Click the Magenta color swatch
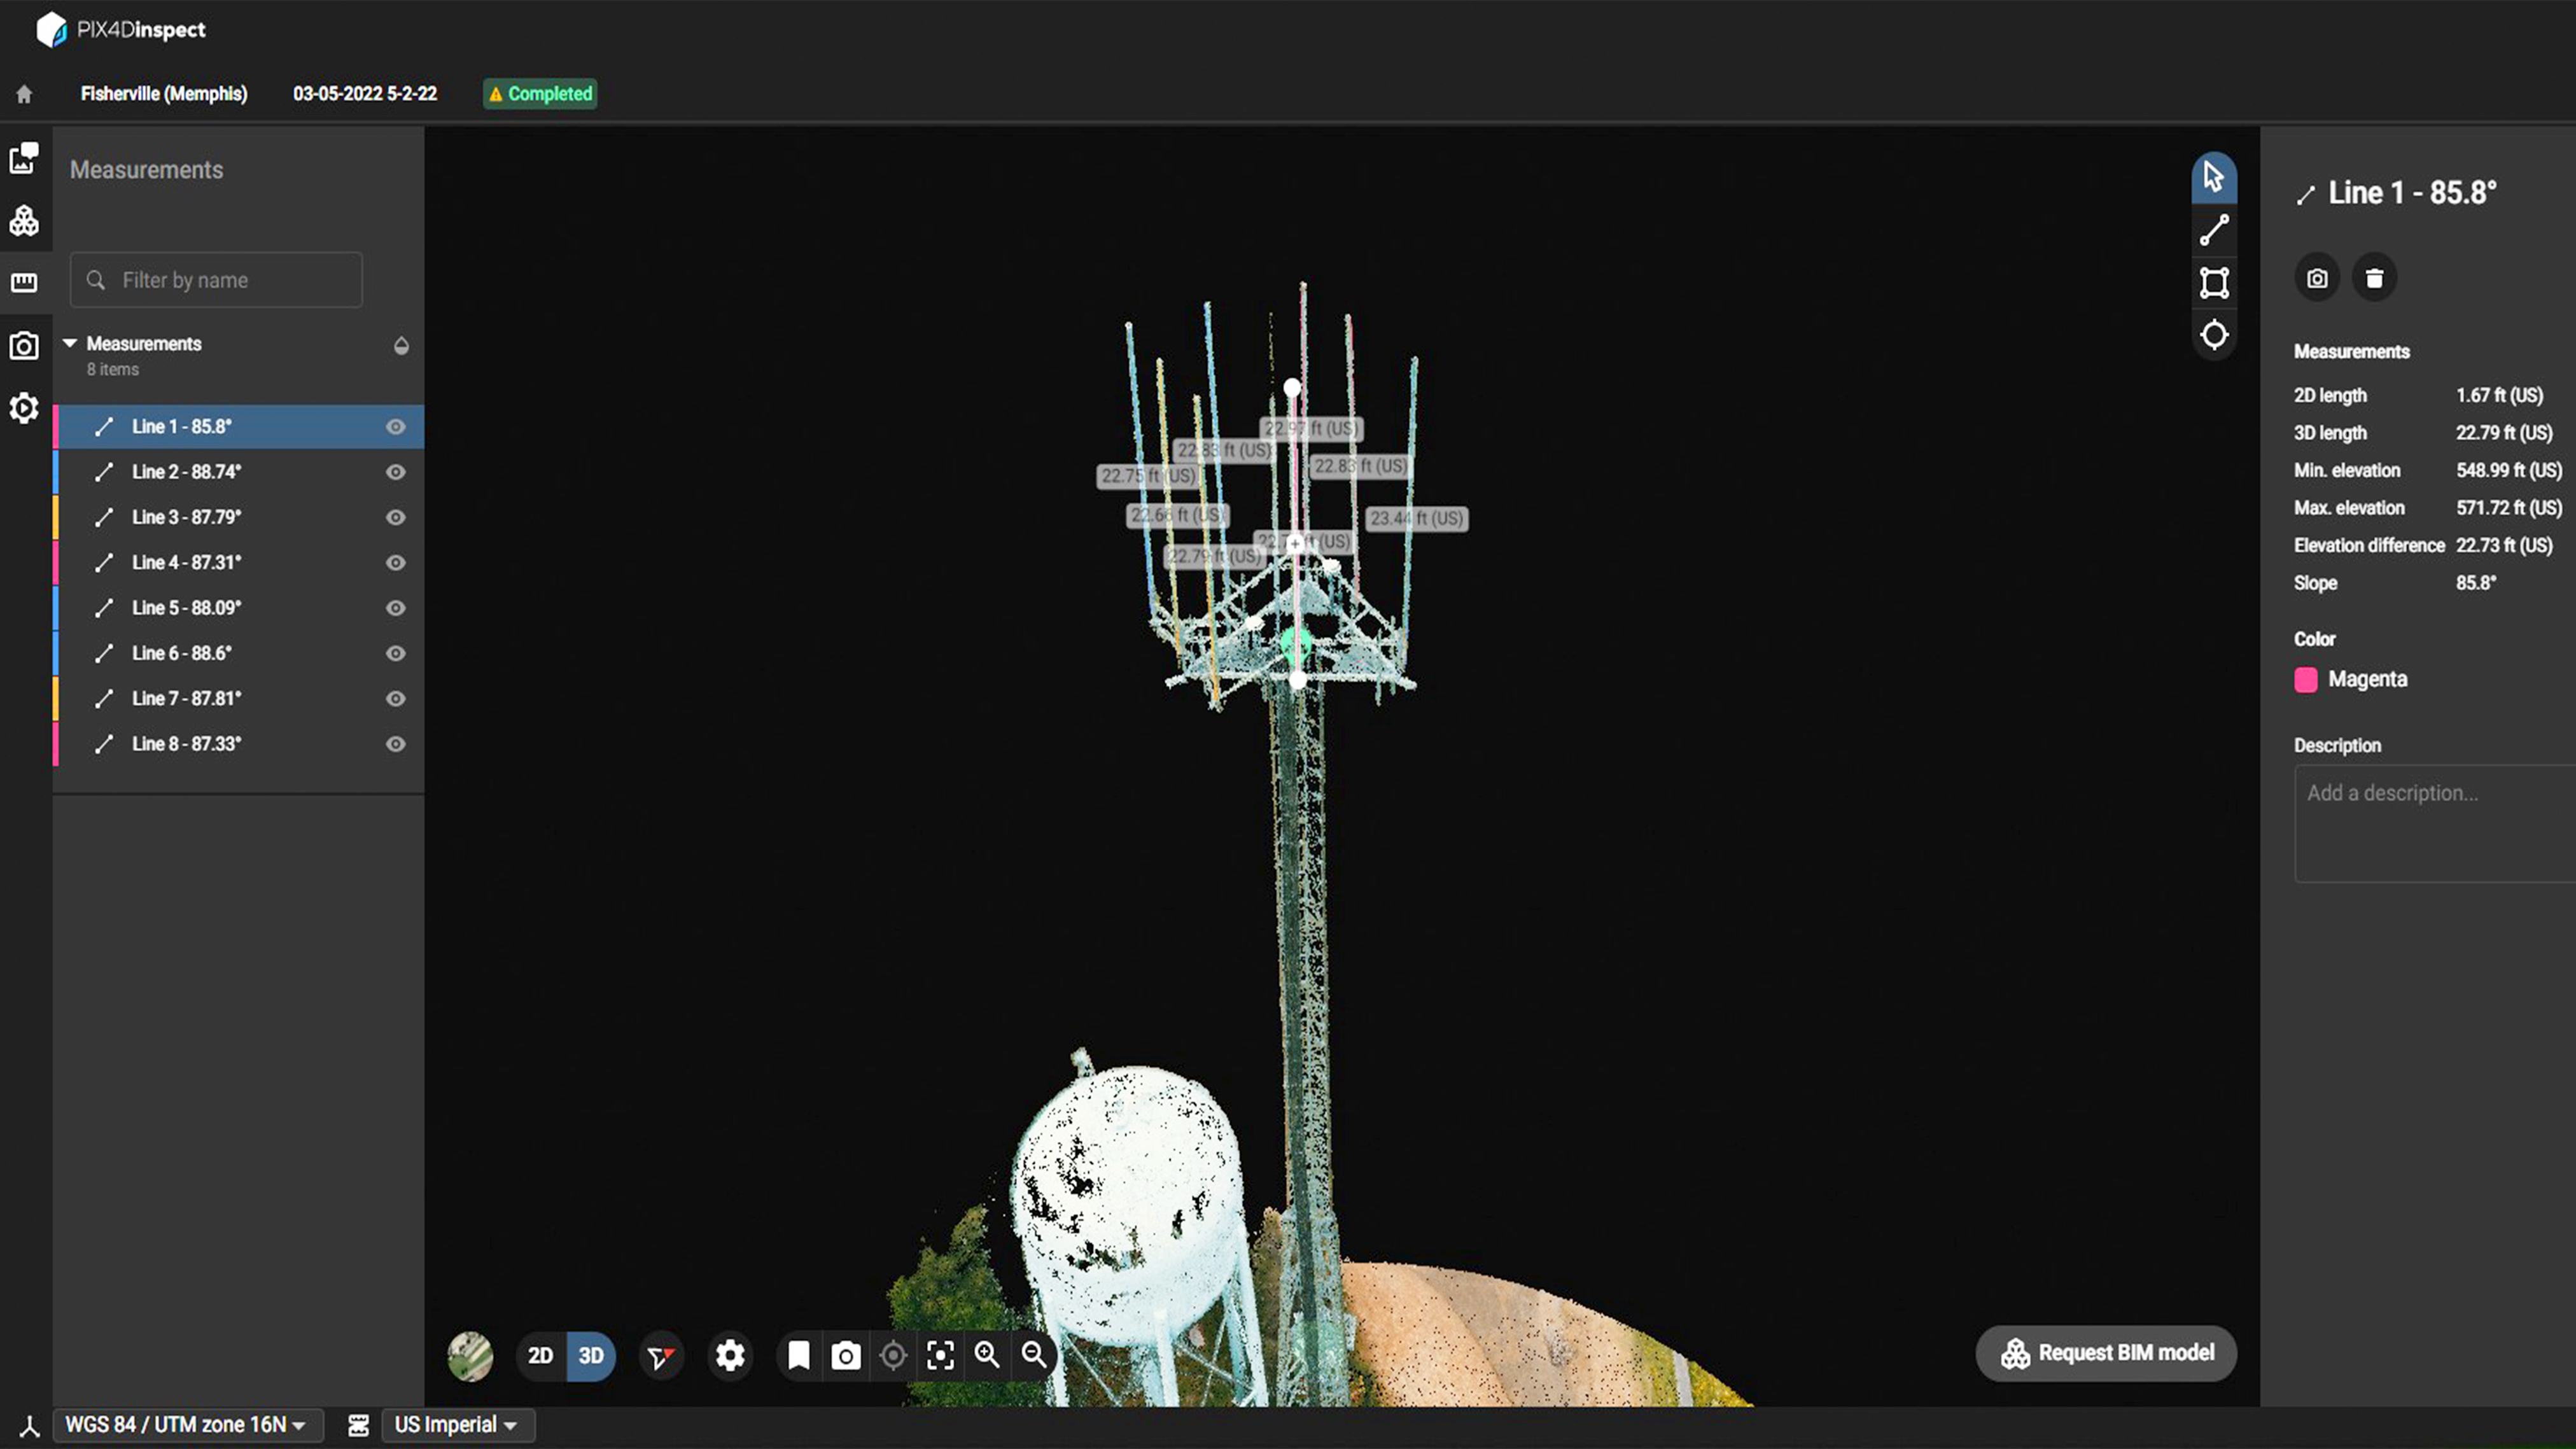The image size is (2576, 1449). 2305,680
